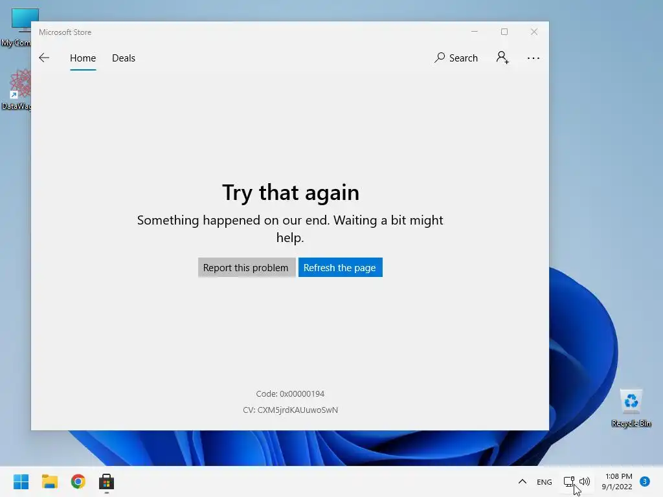Open network status tray icon
663x497 pixels.
coord(568,481)
